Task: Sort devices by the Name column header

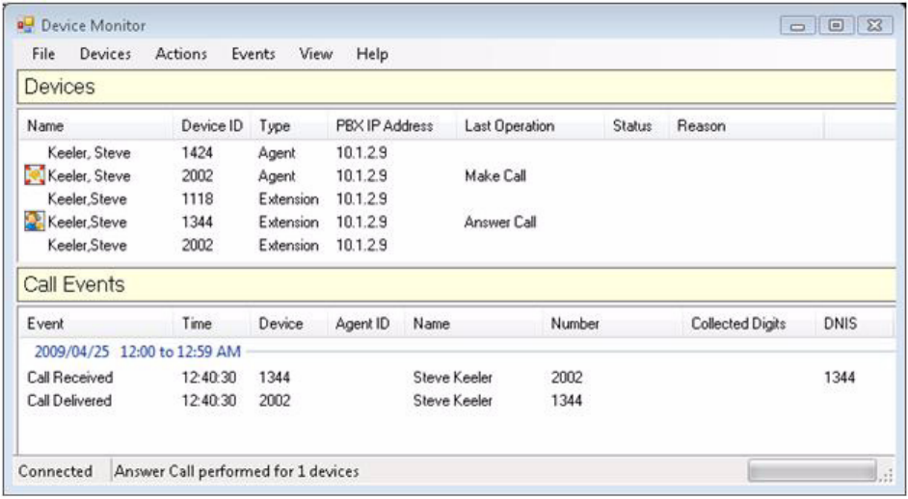Action: 96,126
